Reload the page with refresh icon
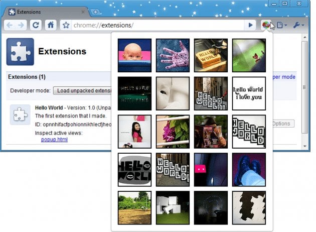This screenshot has height=232, width=316. point(36,25)
